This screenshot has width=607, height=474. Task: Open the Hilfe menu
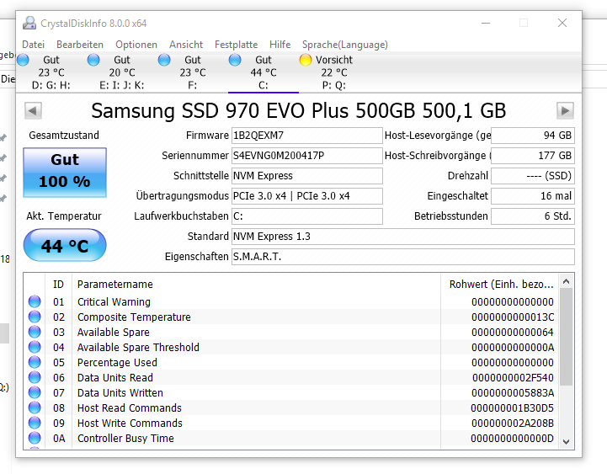(x=280, y=45)
